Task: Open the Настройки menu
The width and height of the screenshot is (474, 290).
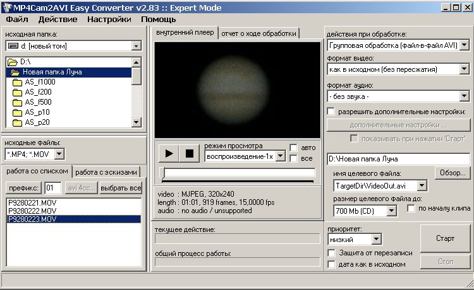Action: (109, 19)
